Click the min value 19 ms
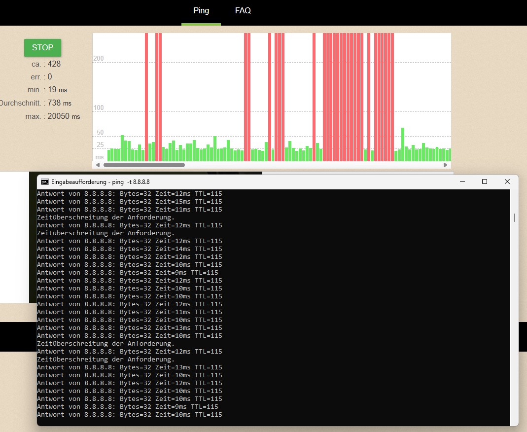 coord(57,90)
